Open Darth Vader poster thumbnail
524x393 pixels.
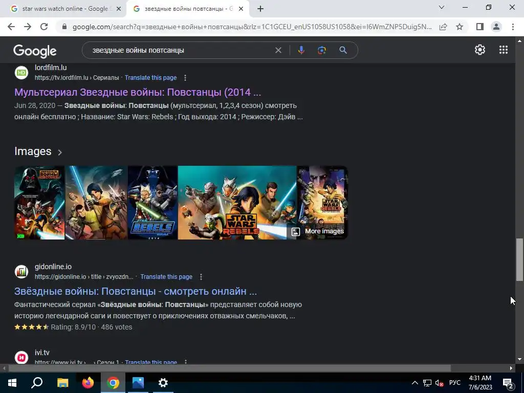tap(39, 203)
